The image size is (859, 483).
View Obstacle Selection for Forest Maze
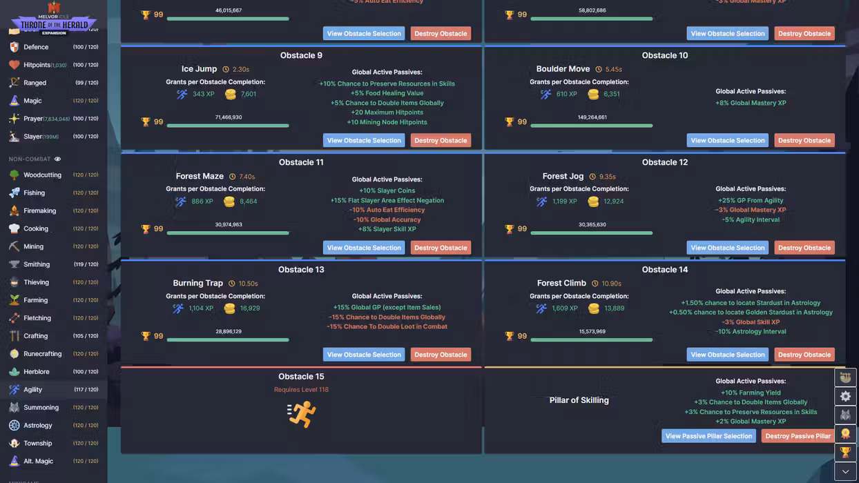(x=364, y=248)
